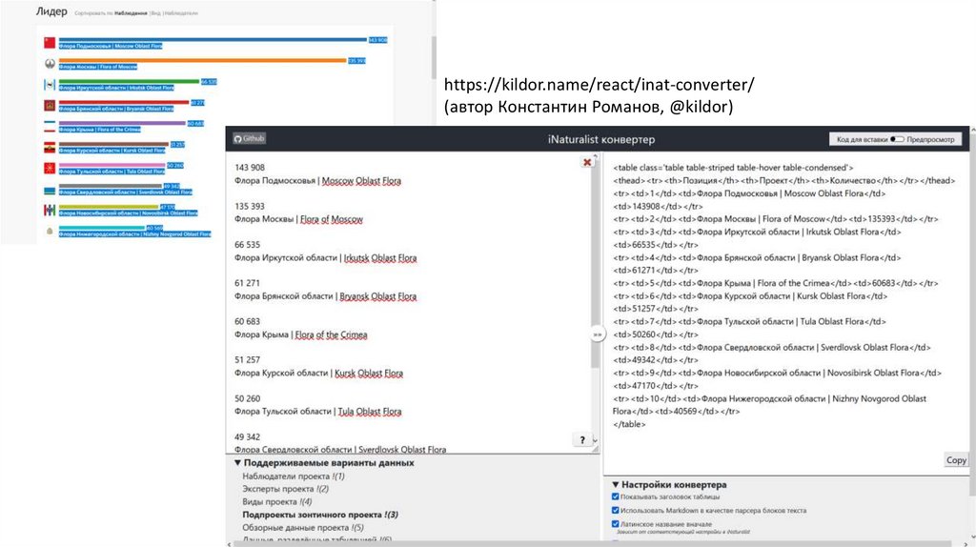Click the Sverdlovsk Oblast Flora project icon
Screen dimensions: 976x547
pyautogui.click(x=50, y=190)
